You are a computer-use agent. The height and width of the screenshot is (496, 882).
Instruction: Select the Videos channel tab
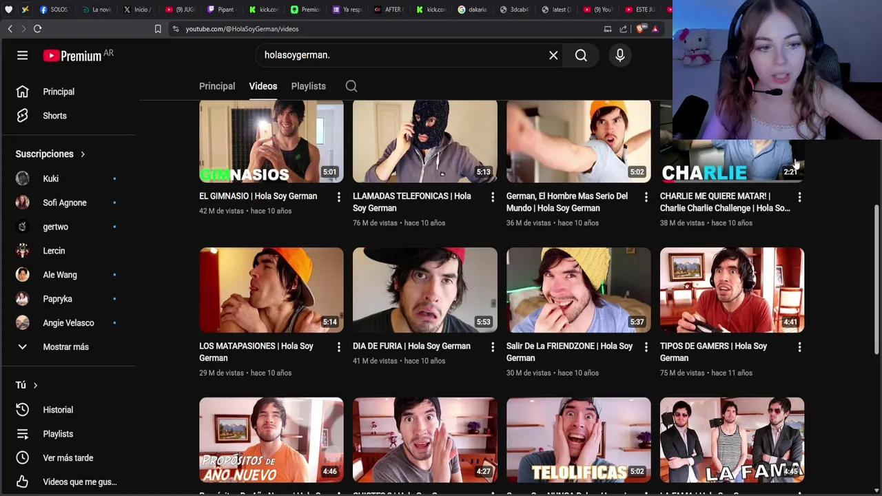click(263, 86)
